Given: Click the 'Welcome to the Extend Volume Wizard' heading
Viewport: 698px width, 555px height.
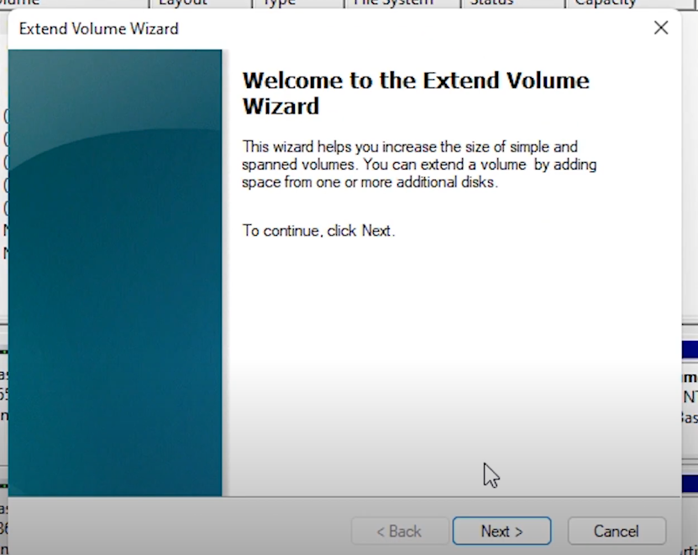Looking at the screenshot, I should [x=416, y=93].
